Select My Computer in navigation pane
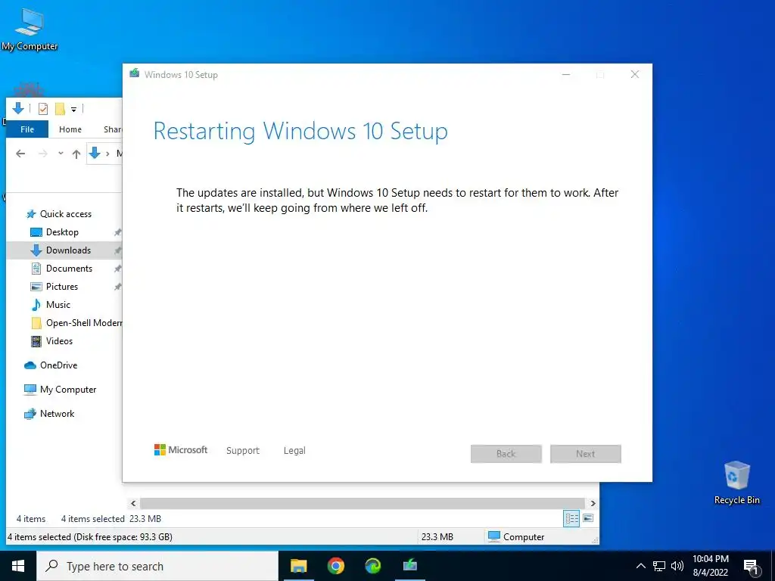Viewport: 775px width, 581px height. tap(67, 390)
